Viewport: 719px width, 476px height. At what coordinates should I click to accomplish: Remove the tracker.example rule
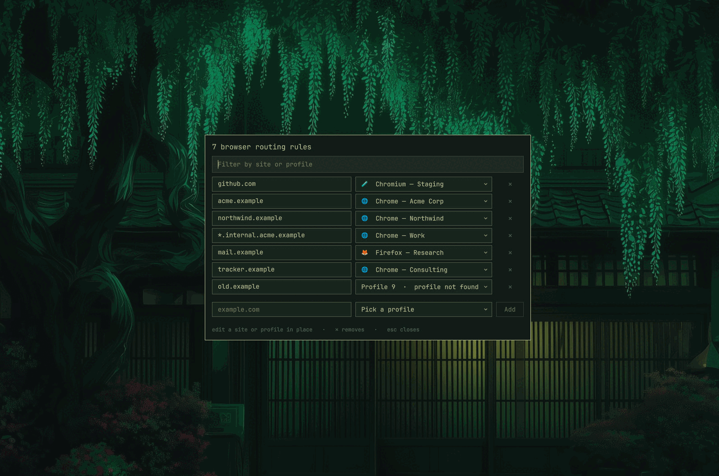point(510,270)
